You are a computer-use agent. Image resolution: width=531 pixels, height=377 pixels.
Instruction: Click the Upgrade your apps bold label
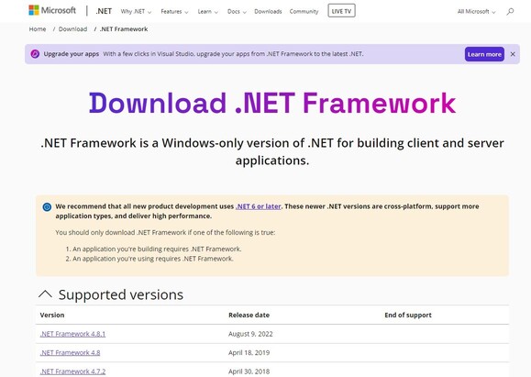72,54
